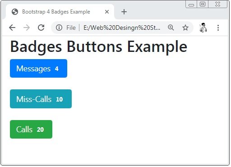Click the badge showing 10 on Miss-Calls
Screen dimensions: 231x167
coord(59,99)
